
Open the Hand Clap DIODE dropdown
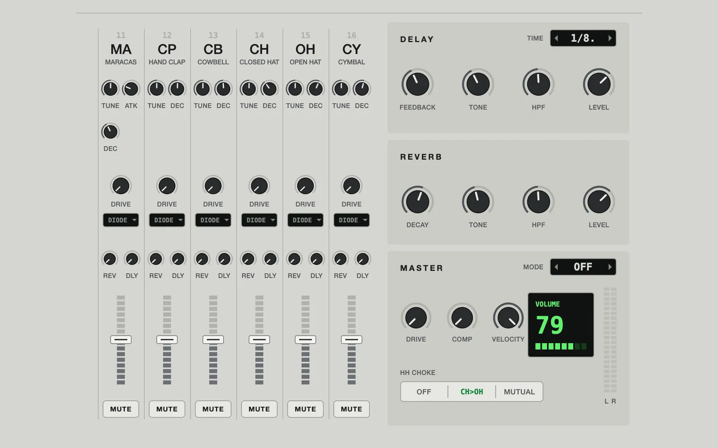[167, 220]
